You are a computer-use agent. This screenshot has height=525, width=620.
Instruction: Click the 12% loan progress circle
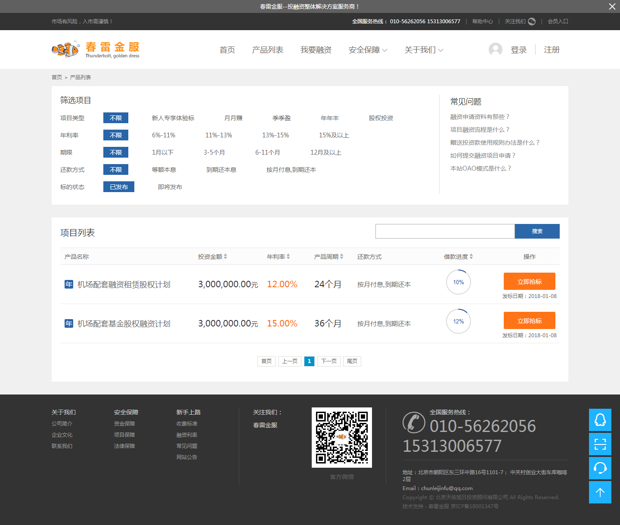pyautogui.click(x=459, y=321)
